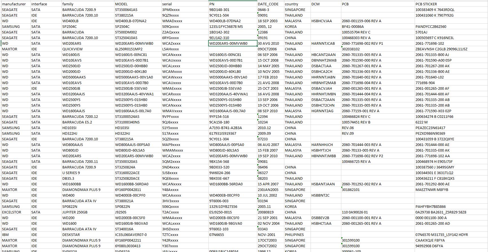Click the "DB35.3" family cell
488x252 pixels.
click(x=88, y=178)
